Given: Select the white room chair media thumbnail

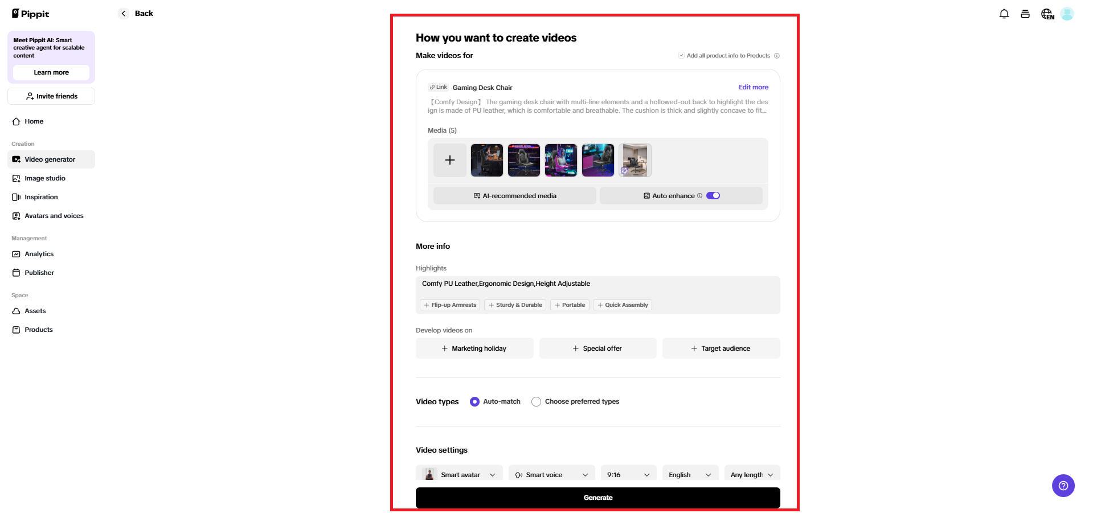Looking at the screenshot, I should pyautogui.click(x=634, y=160).
